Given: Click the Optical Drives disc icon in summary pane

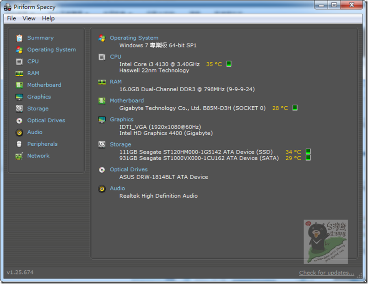Looking at the screenshot, I should 102,169.
